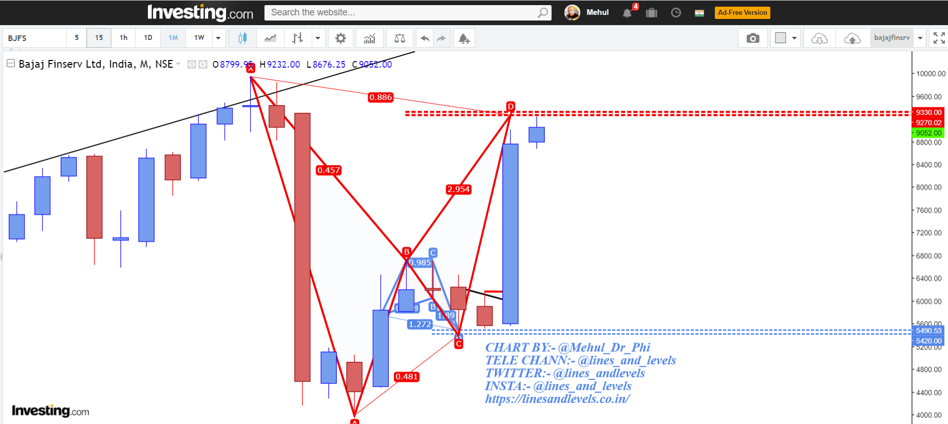The width and height of the screenshot is (948, 424).
Task: Expand the time interval dropdown arrow
Action: tap(218, 38)
